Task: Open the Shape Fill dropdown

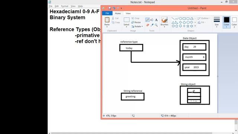Action: point(202,22)
